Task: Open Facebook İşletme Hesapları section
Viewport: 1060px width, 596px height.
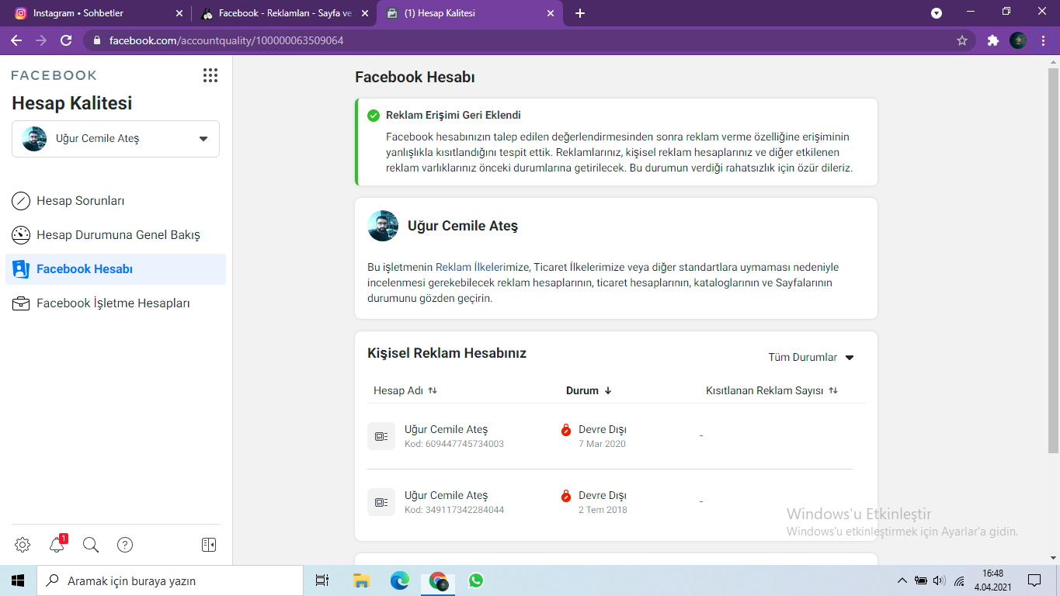Action: [116, 303]
